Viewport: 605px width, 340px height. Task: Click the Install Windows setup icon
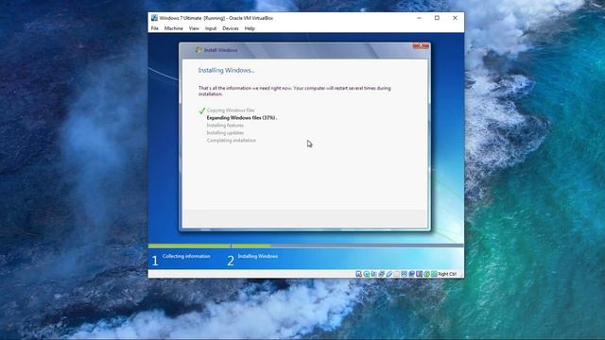[199, 50]
